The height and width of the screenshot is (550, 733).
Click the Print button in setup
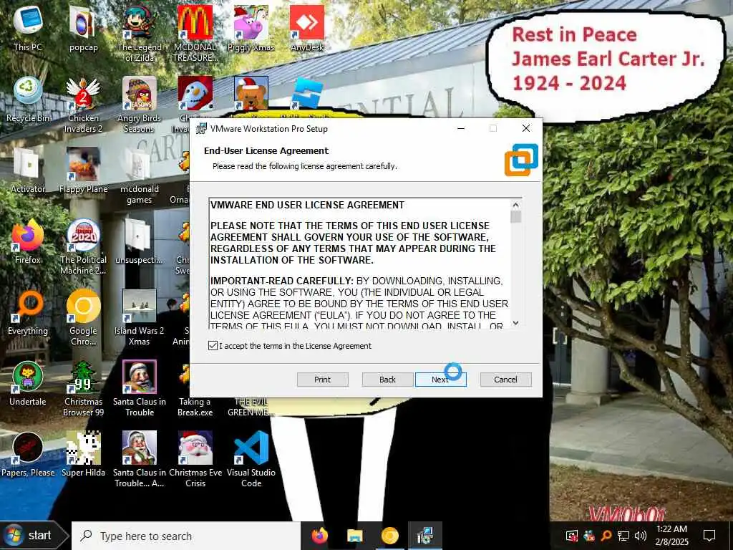pos(323,380)
